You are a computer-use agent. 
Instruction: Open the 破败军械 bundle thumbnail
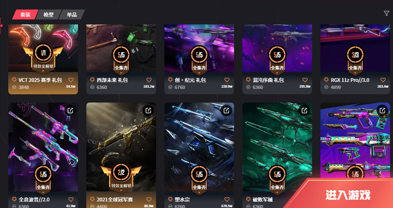tap(277, 147)
